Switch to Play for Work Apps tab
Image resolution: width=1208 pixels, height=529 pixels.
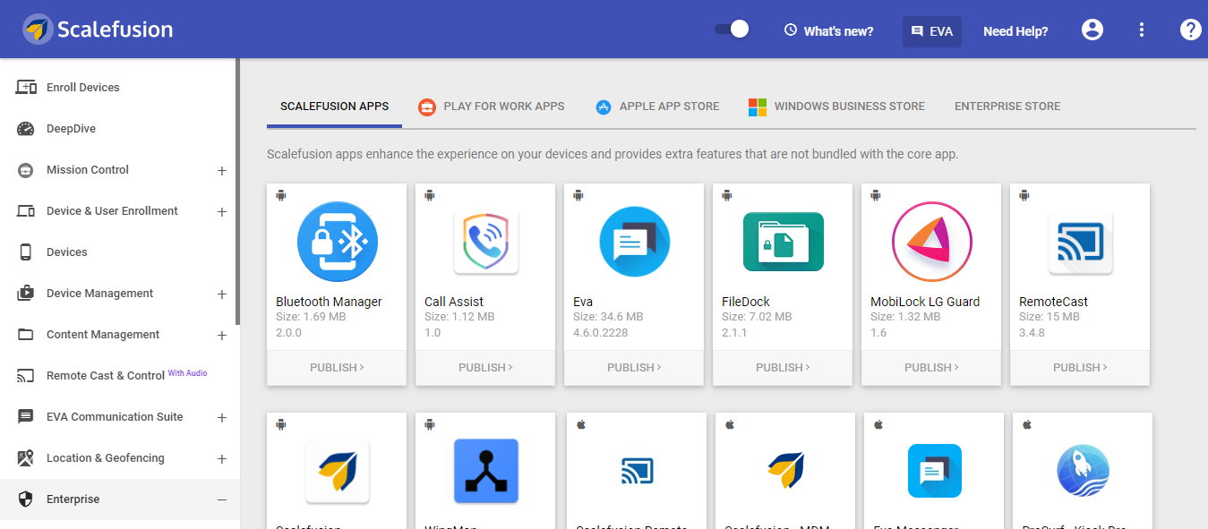click(492, 107)
